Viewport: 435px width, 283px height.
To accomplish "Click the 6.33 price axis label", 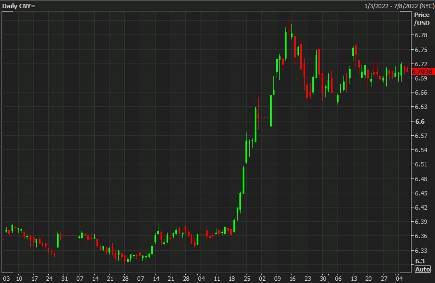I will point(421,251).
